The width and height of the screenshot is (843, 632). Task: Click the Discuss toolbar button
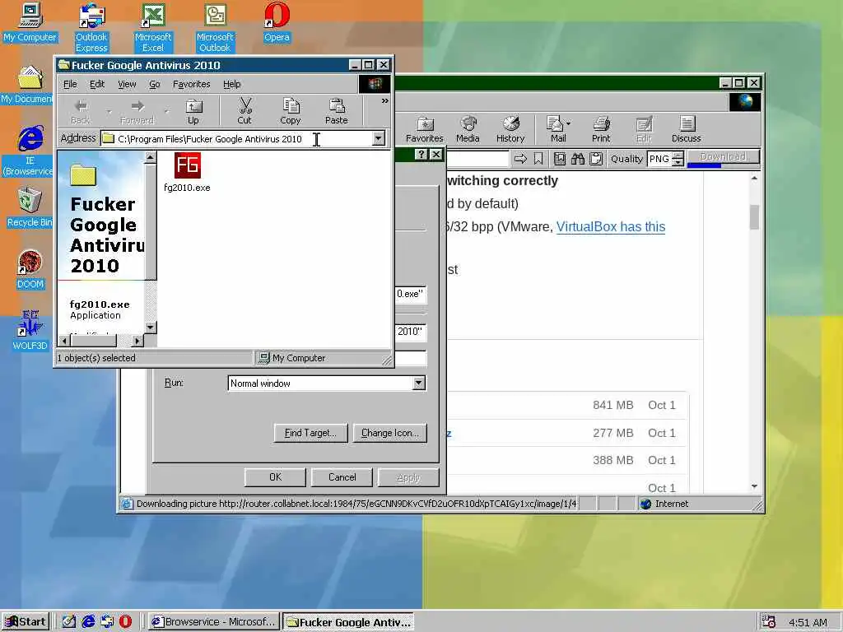[687, 129]
